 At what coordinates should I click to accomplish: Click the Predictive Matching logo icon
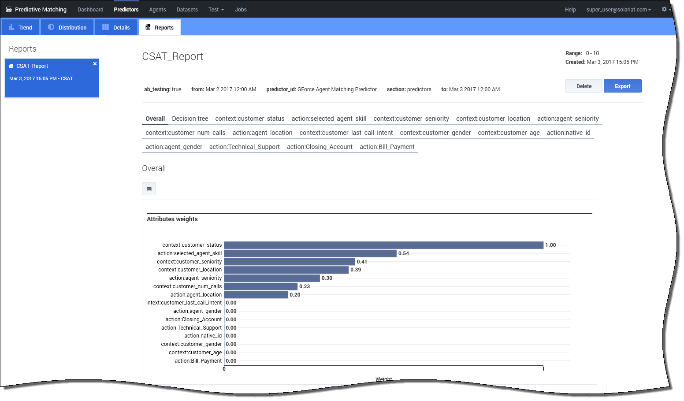click(x=8, y=9)
